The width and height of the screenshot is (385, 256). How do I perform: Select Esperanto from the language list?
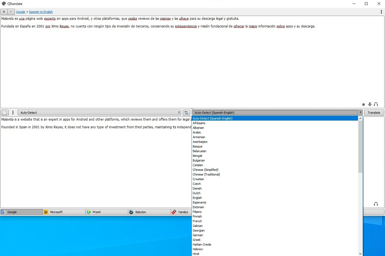[x=275, y=202]
